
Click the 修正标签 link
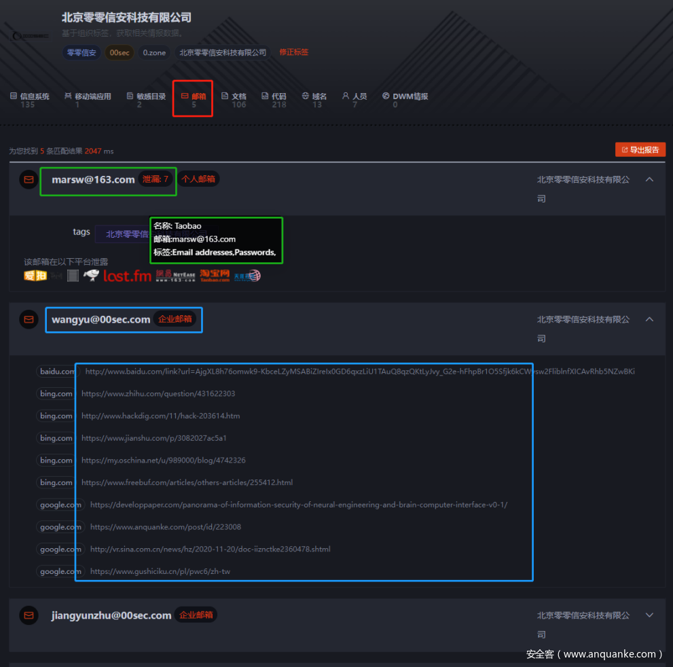[293, 52]
